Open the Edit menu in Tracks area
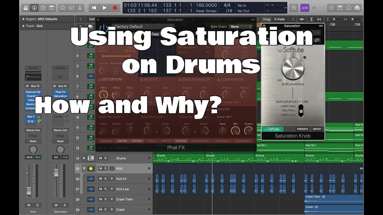The height and width of the screenshot is (215, 383). pyautogui.click(x=92, y=19)
